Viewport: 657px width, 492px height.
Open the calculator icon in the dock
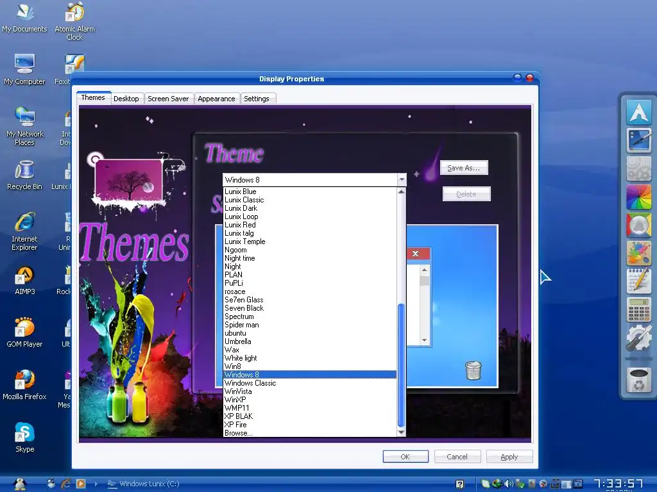pos(638,309)
